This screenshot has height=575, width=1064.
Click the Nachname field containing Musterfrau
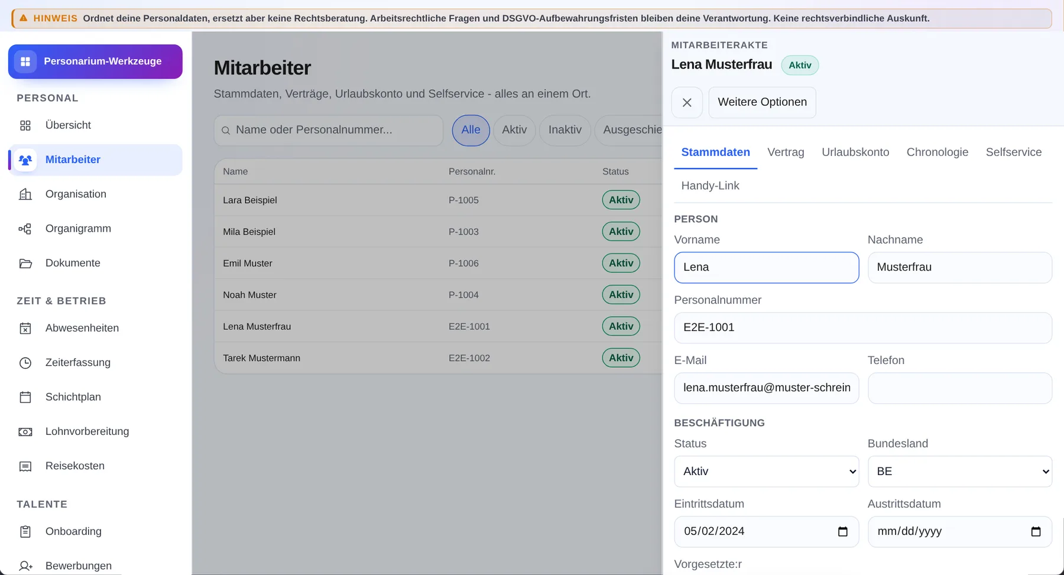(x=959, y=267)
